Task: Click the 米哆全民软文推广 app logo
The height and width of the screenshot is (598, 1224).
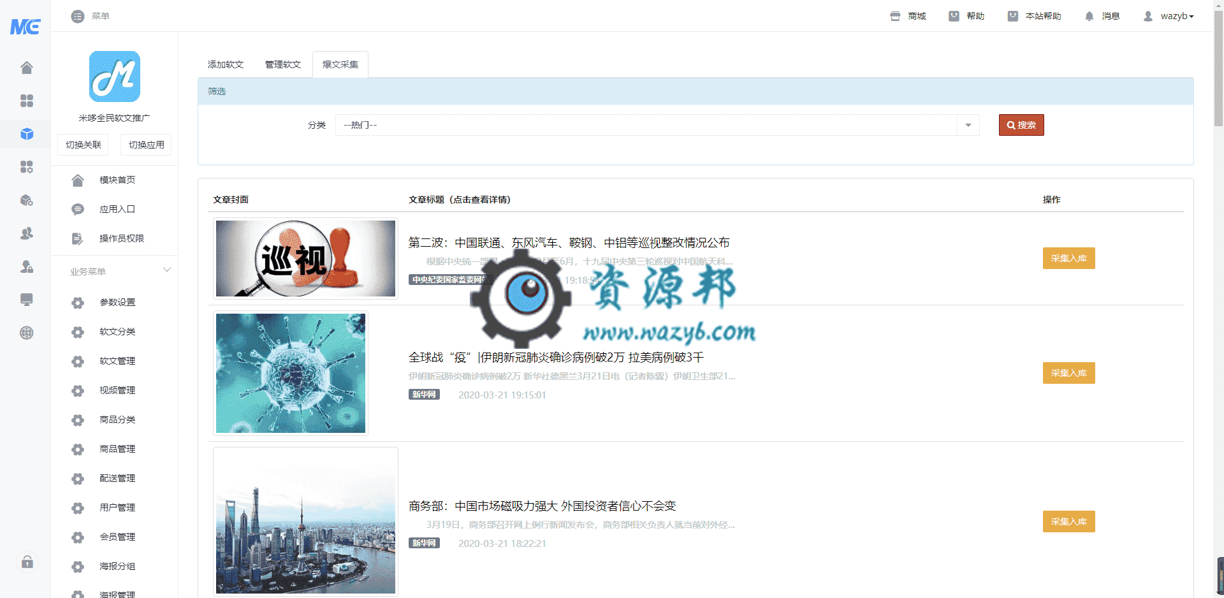Action: [x=115, y=77]
